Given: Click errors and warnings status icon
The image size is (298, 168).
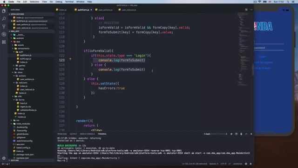Looking at the screenshot, I should 6,164.
